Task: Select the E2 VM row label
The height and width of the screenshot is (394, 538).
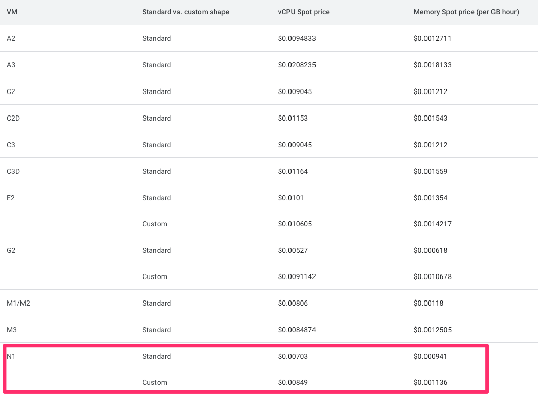Action: coord(11,198)
